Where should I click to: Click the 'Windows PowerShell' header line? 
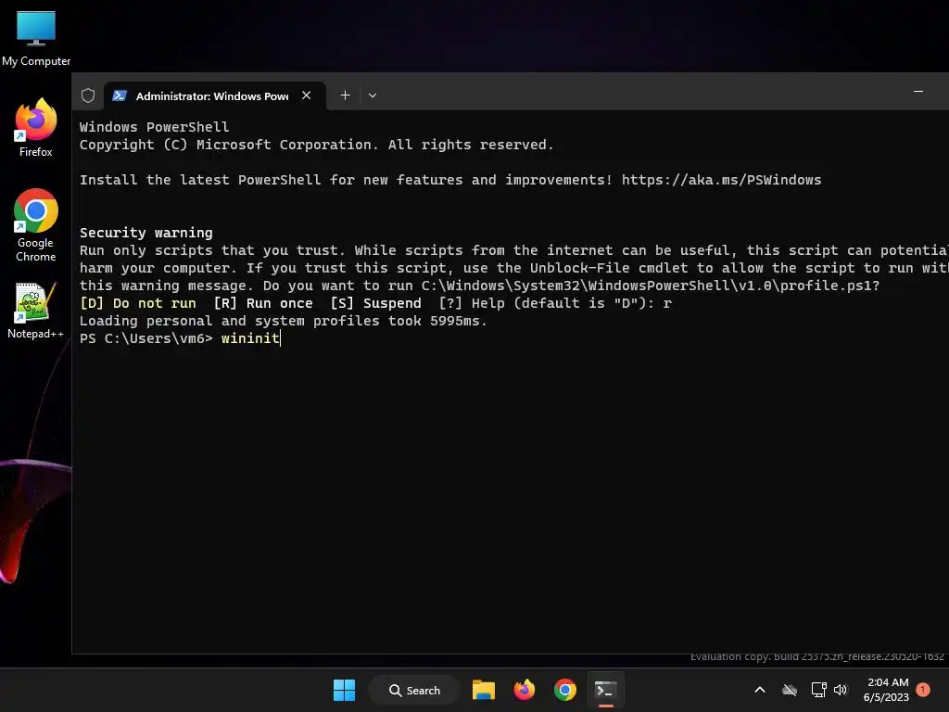point(155,127)
